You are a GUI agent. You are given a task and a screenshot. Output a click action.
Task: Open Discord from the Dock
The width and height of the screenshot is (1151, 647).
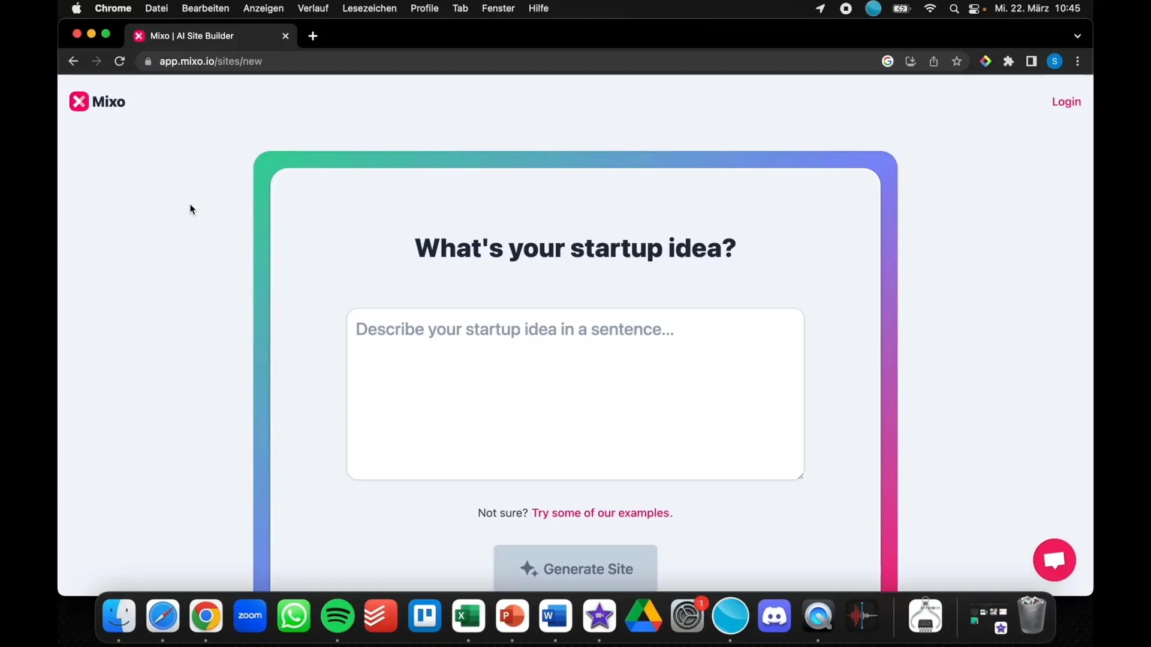click(775, 616)
